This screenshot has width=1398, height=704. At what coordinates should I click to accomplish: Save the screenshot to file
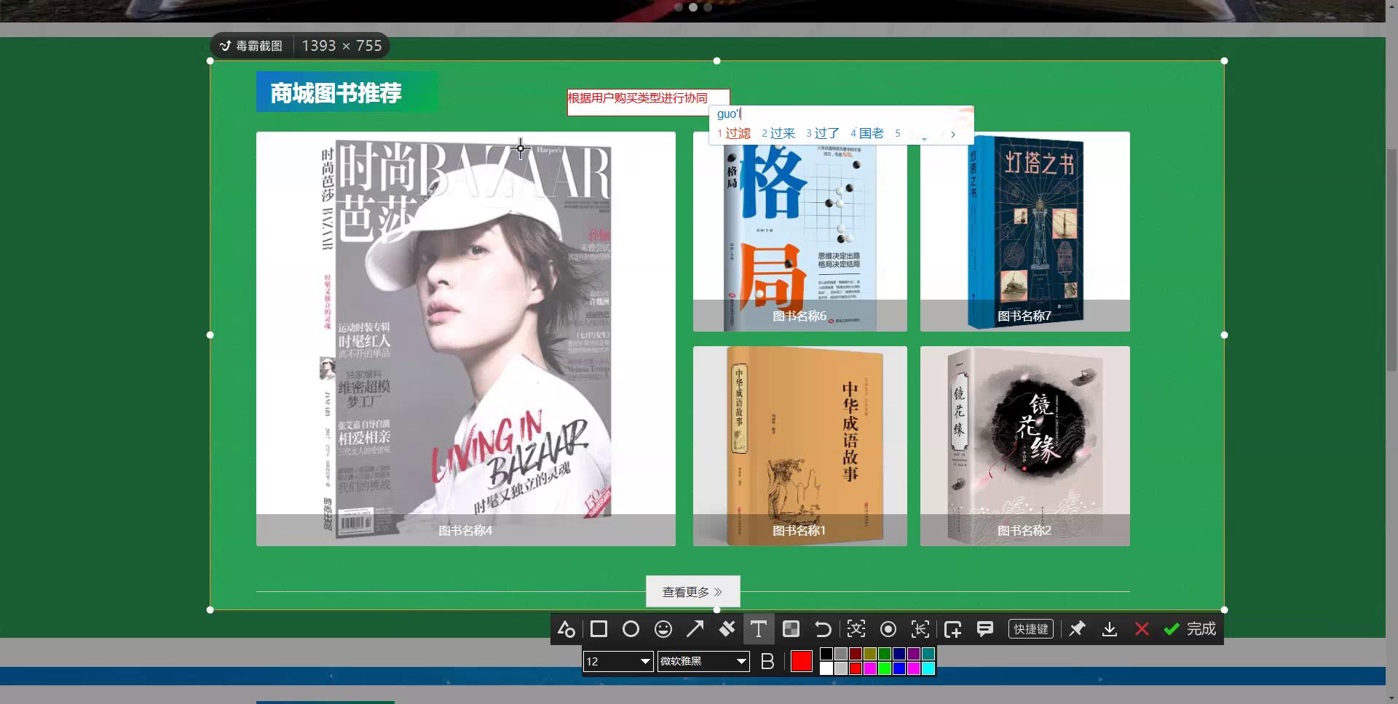tap(1109, 629)
